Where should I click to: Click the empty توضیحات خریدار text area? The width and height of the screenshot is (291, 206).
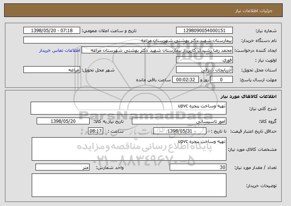(x=129, y=185)
